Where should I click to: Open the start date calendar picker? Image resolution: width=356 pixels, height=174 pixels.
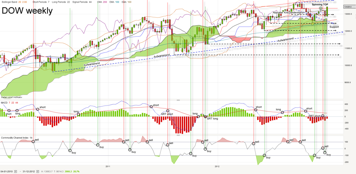pyautogui.click(x=16, y=172)
